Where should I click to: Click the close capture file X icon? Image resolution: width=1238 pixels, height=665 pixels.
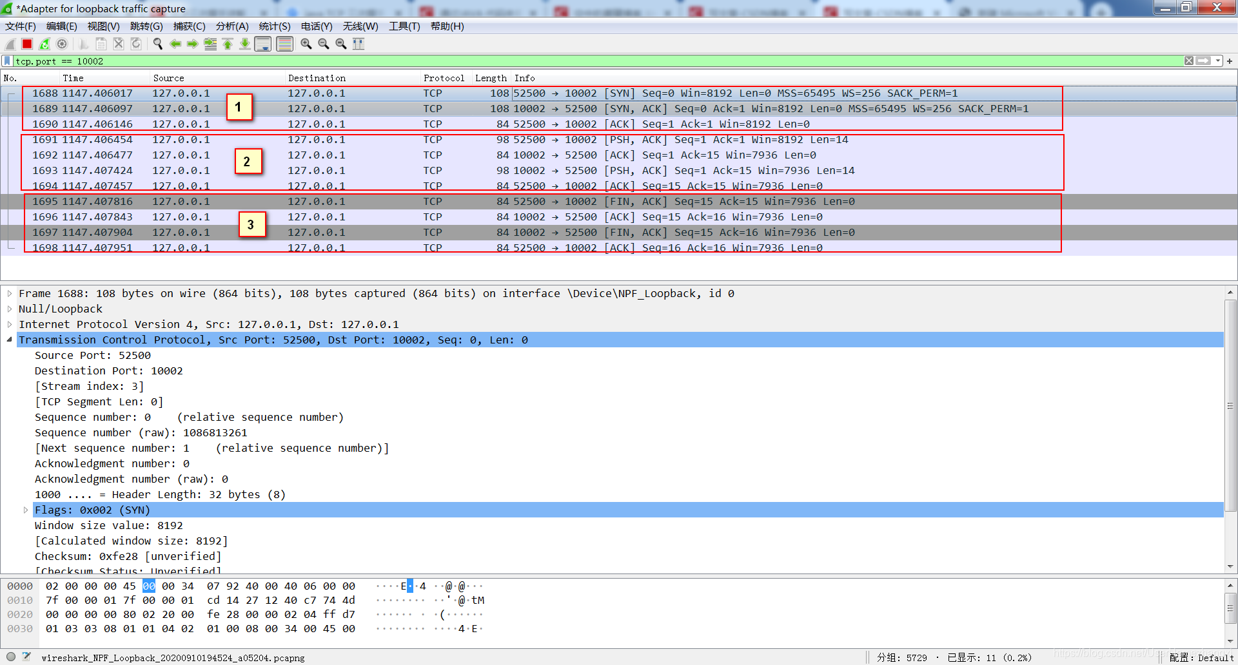click(x=119, y=44)
